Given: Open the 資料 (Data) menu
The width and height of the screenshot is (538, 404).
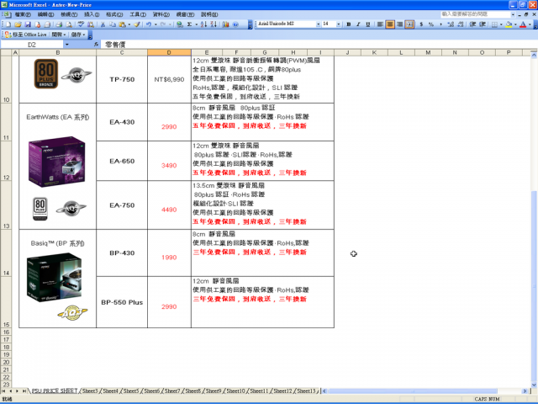Looking at the screenshot, I should (161, 14).
